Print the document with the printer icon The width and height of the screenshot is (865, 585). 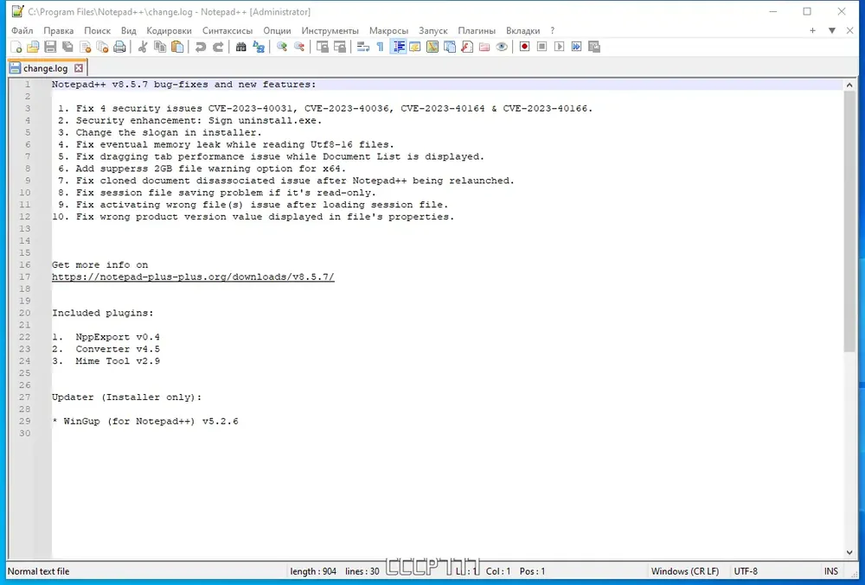click(119, 47)
